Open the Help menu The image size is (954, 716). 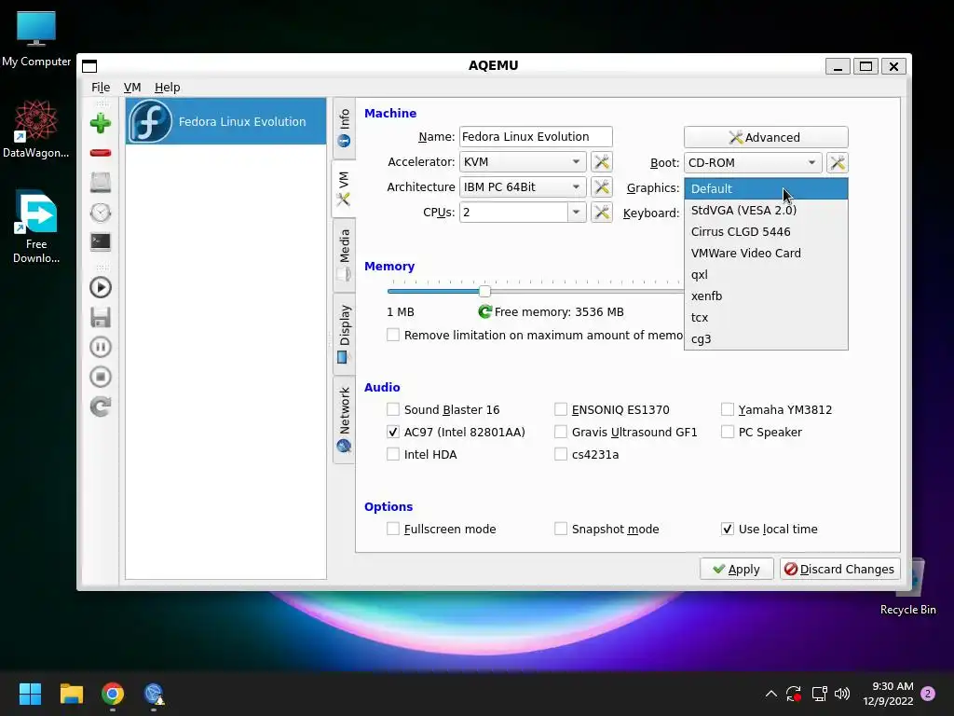pyautogui.click(x=168, y=87)
